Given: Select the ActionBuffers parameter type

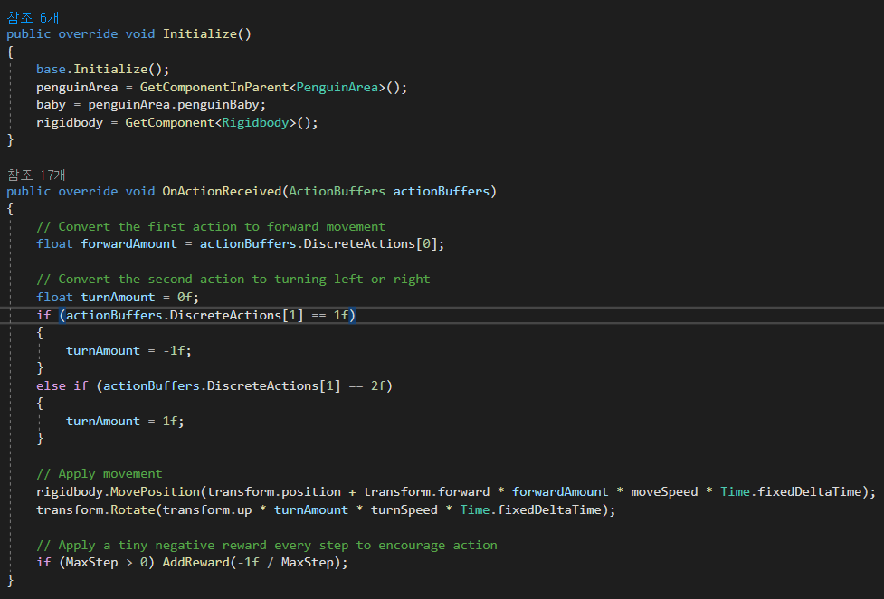Looking at the screenshot, I should (337, 191).
